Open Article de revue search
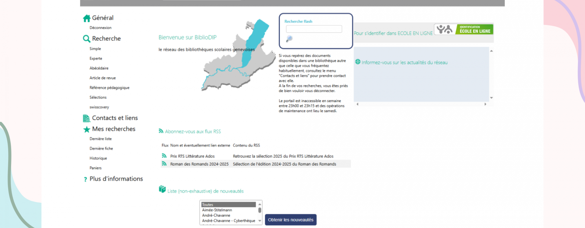The image size is (585, 228). pos(103,78)
